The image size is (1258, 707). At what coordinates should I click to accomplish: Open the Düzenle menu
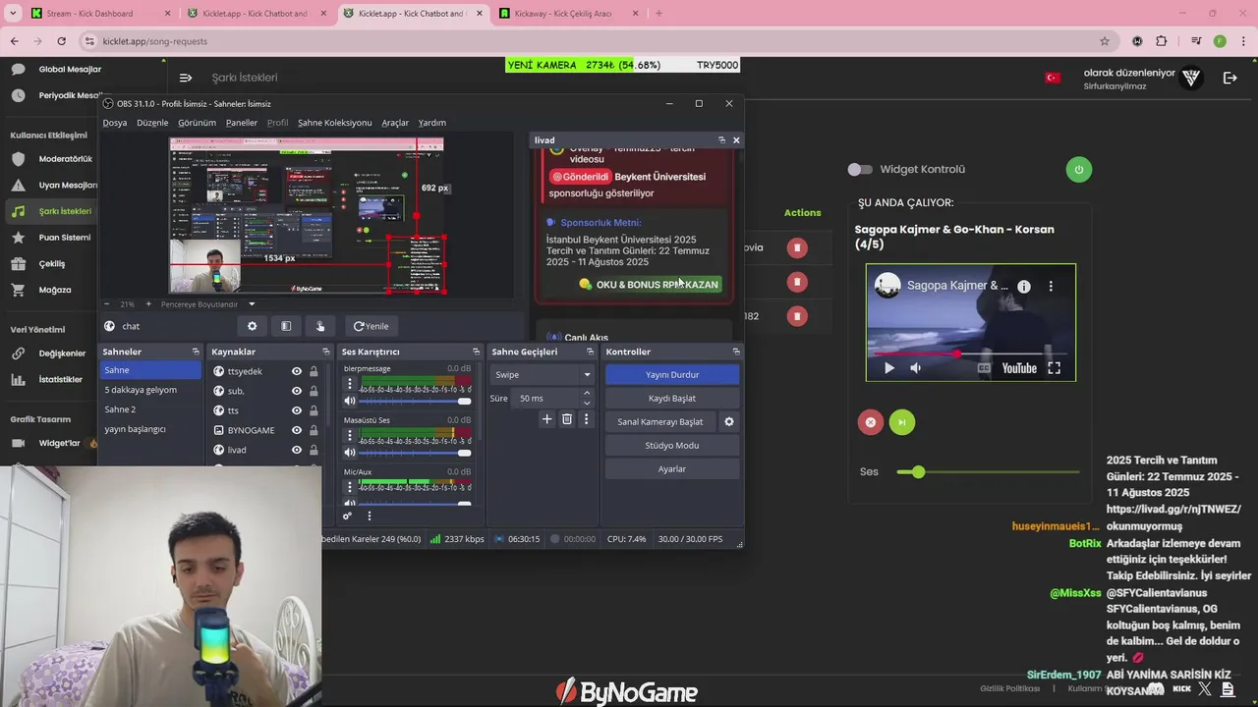coord(152,123)
